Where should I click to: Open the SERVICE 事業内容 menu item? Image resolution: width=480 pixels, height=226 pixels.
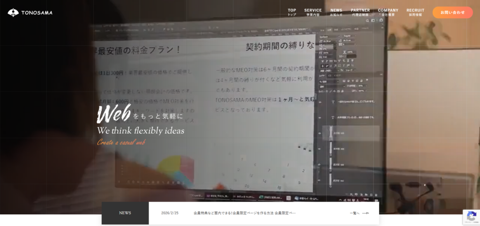313,12
